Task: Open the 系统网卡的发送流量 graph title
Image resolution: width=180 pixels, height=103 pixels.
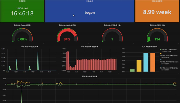Action: pyautogui.click(x=90, y=76)
